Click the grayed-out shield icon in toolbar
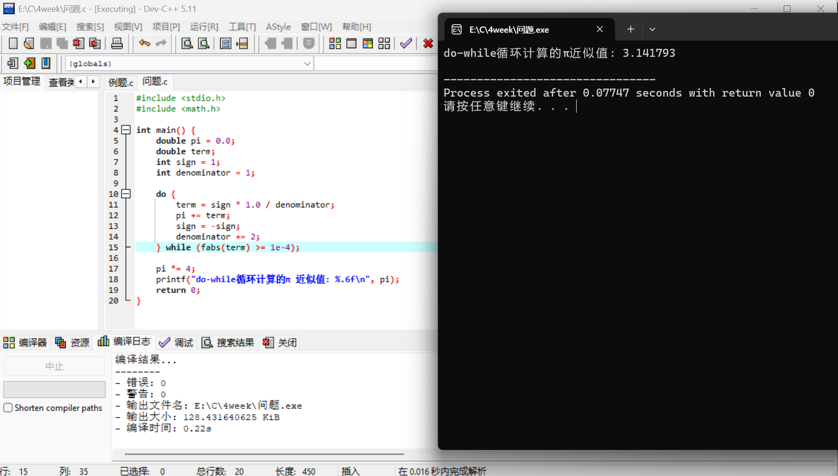 (309, 44)
